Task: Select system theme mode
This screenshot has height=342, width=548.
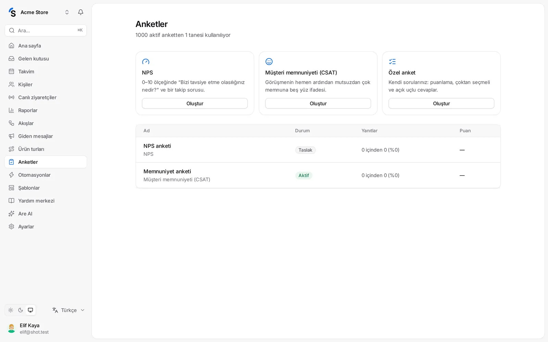Action: click(x=30, y=310)
